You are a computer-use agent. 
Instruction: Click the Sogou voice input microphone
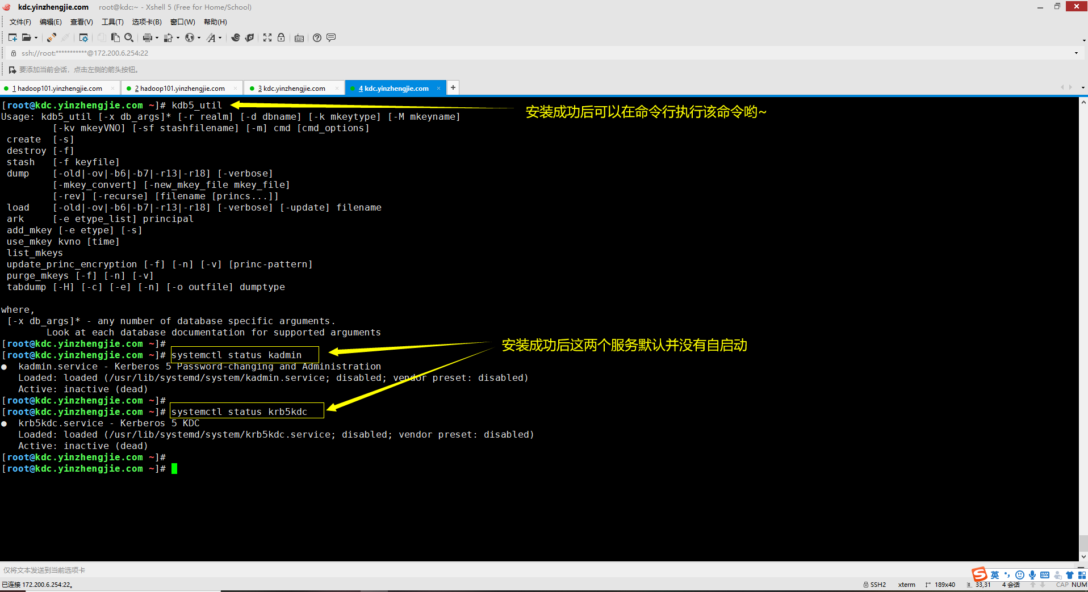[1032, 575]
